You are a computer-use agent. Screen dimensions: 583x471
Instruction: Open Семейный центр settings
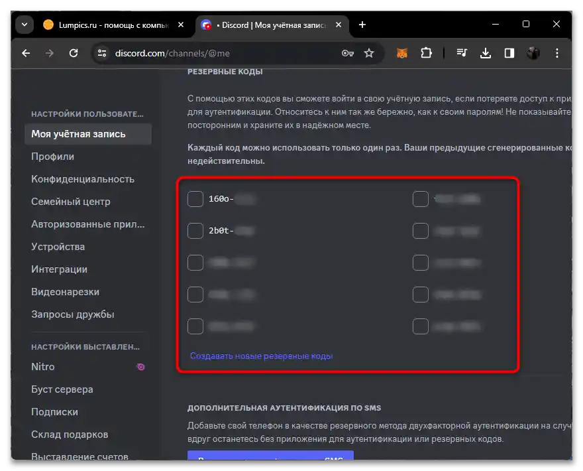pyautogui.click(x=88, y=202)
